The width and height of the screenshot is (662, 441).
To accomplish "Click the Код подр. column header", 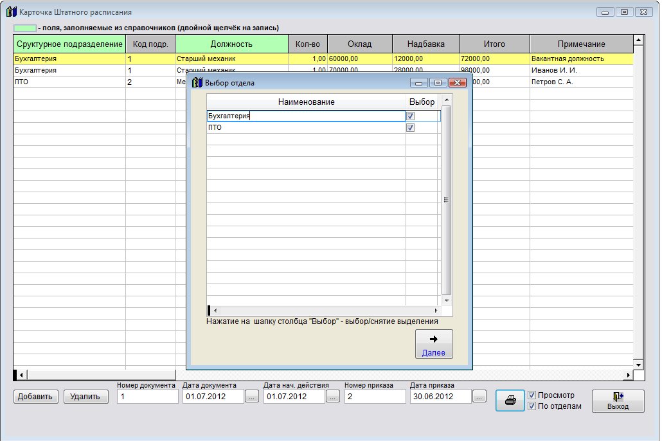I will (150, 44).
